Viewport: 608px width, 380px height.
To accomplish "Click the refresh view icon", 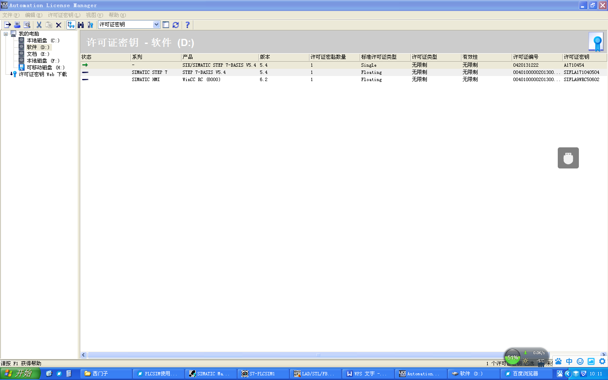I will pos(176,25).
